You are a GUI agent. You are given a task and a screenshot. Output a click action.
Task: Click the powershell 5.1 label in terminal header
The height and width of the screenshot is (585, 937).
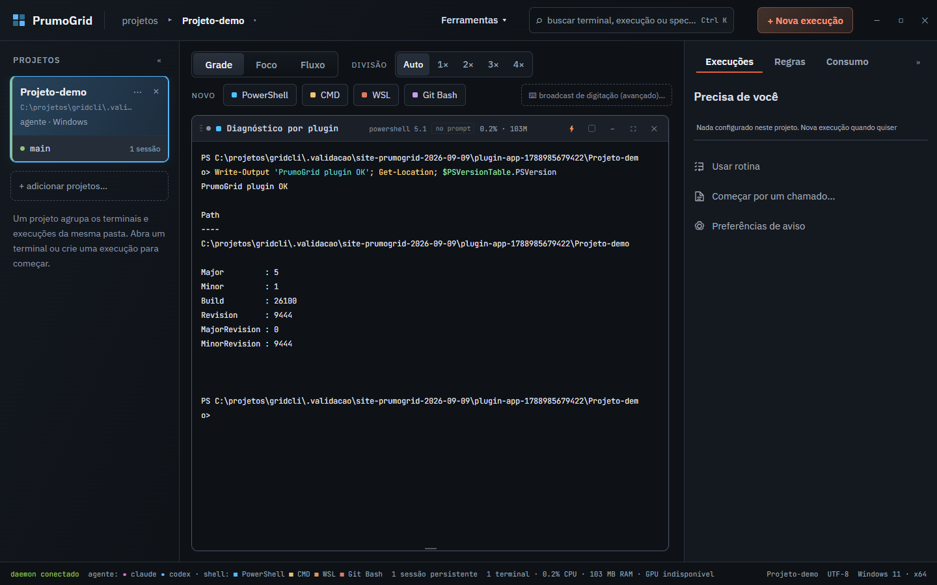click(x=398, y=129)
